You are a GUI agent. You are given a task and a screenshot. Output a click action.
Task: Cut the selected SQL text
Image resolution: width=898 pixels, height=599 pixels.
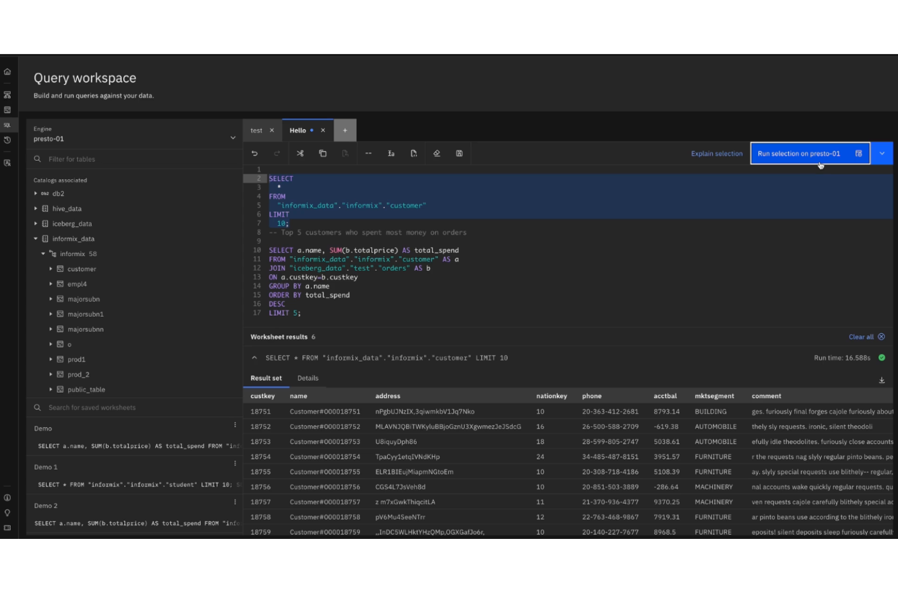(x=300, y=154)
